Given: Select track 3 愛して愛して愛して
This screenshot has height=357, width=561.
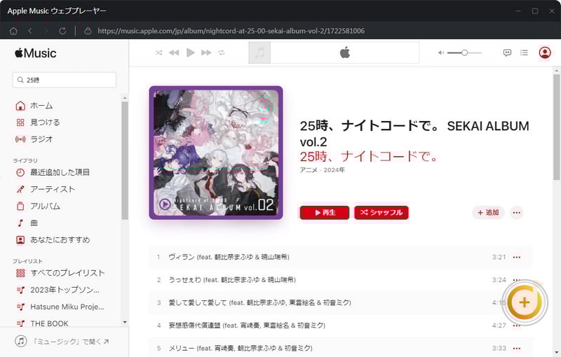Looking at the screenshot, I should [x=340, y=302].
